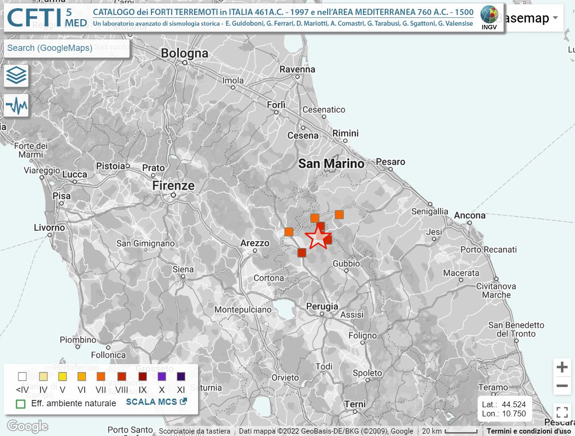
Task: Toggle the intensity VII orange checkbox
Action: click(101, 377)
